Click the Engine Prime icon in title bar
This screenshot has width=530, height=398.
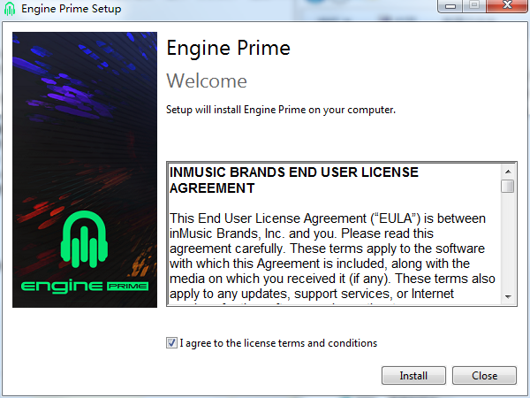[10, 9]
